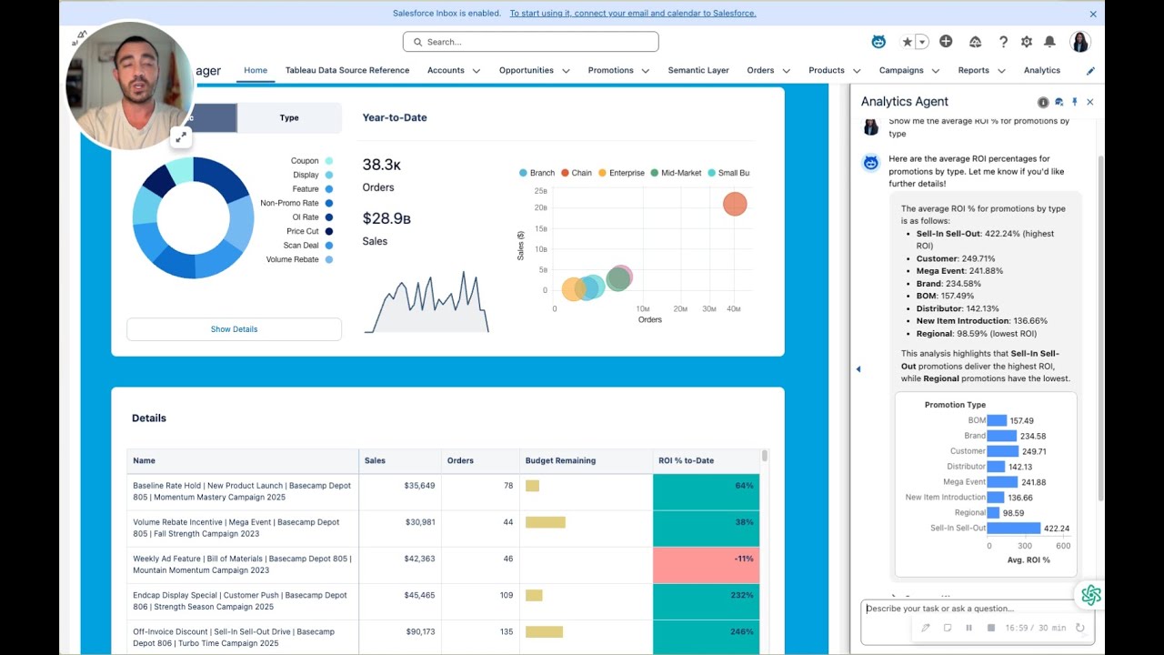
Task: Expand the Promotions tab chevron
Action: click(645, 71)
